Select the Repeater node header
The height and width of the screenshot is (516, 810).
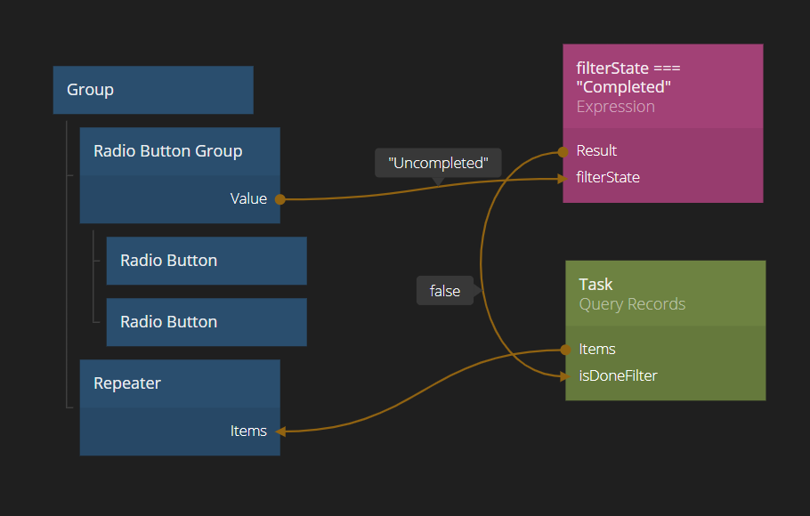pyautogui.click(x=179, y=383)
